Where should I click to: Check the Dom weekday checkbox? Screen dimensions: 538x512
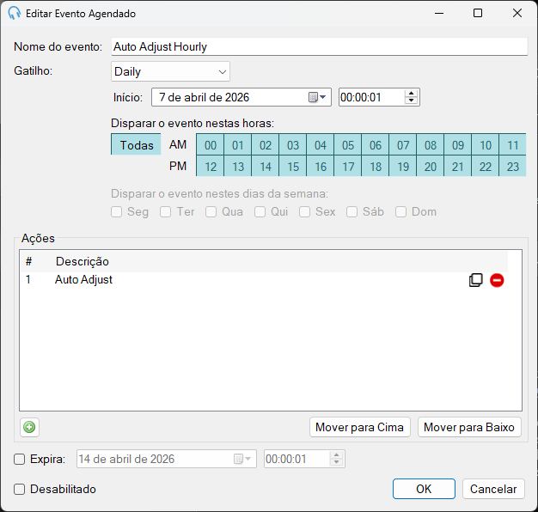click(x=400, y=211)
